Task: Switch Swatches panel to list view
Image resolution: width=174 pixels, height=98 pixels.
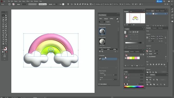Action: 141,54
